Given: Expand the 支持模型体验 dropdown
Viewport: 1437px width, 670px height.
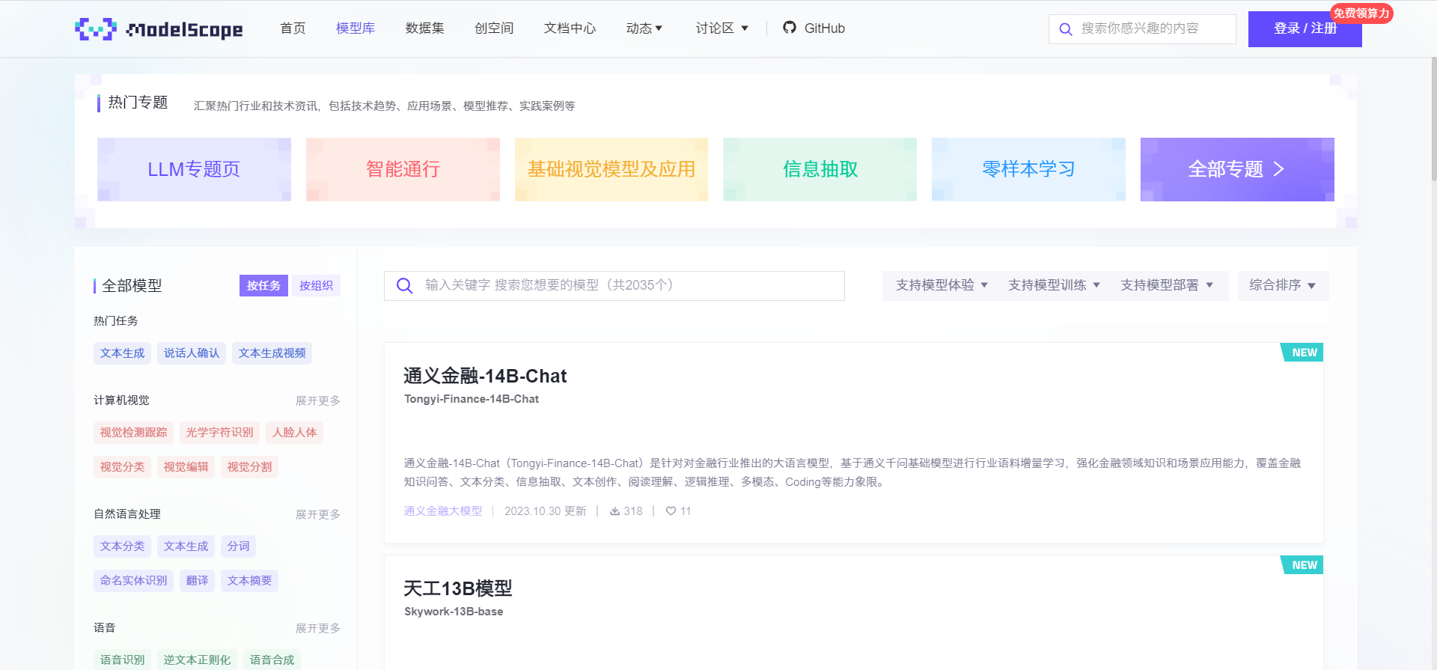Looking at the screenshot, I should 942,285.
